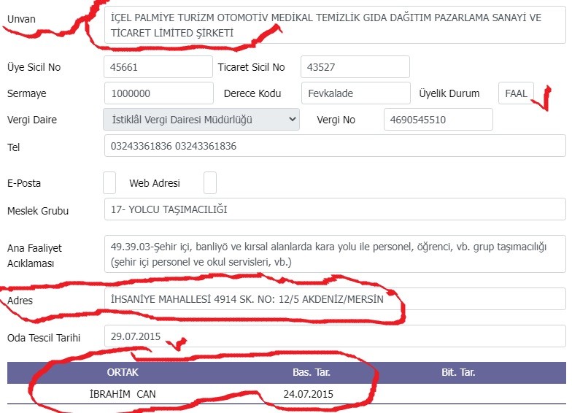Click the Tel label
Screen dimensions: 572x413
[x=13, y=147]
